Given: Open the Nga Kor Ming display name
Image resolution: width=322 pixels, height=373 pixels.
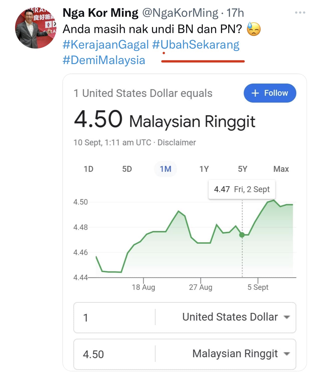Looking at the screenshot, I should pos(100,13).
